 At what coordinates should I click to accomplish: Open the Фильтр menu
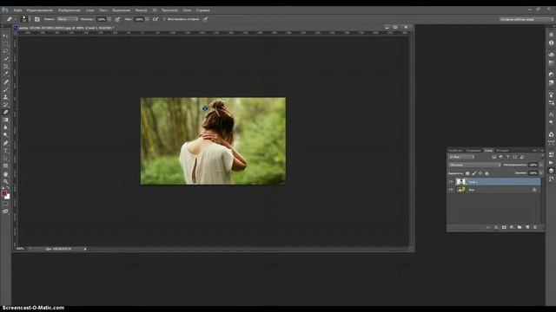[x=141, y=10]
